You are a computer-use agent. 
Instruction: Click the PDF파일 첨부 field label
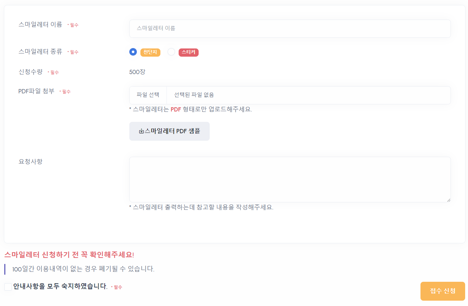pos(36,91)
